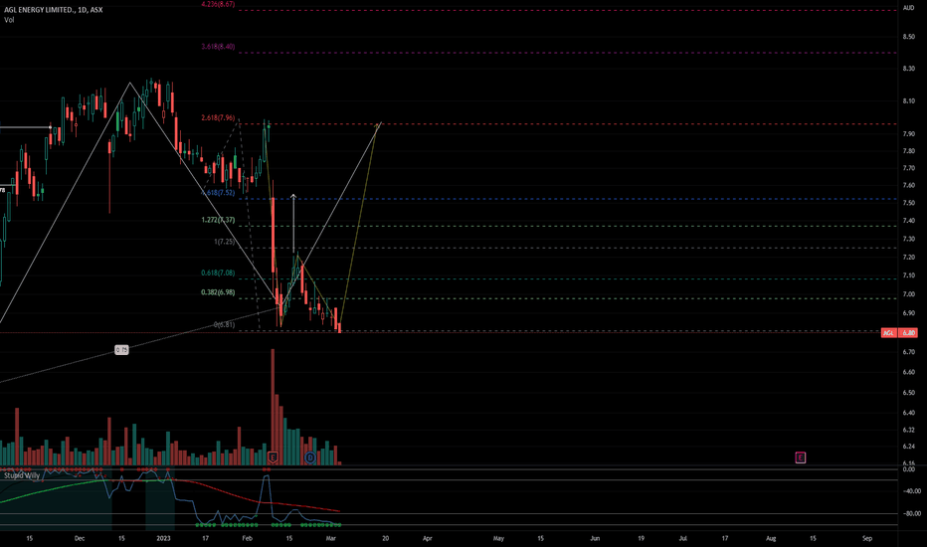Click the red earnings E marker in February

273,457
